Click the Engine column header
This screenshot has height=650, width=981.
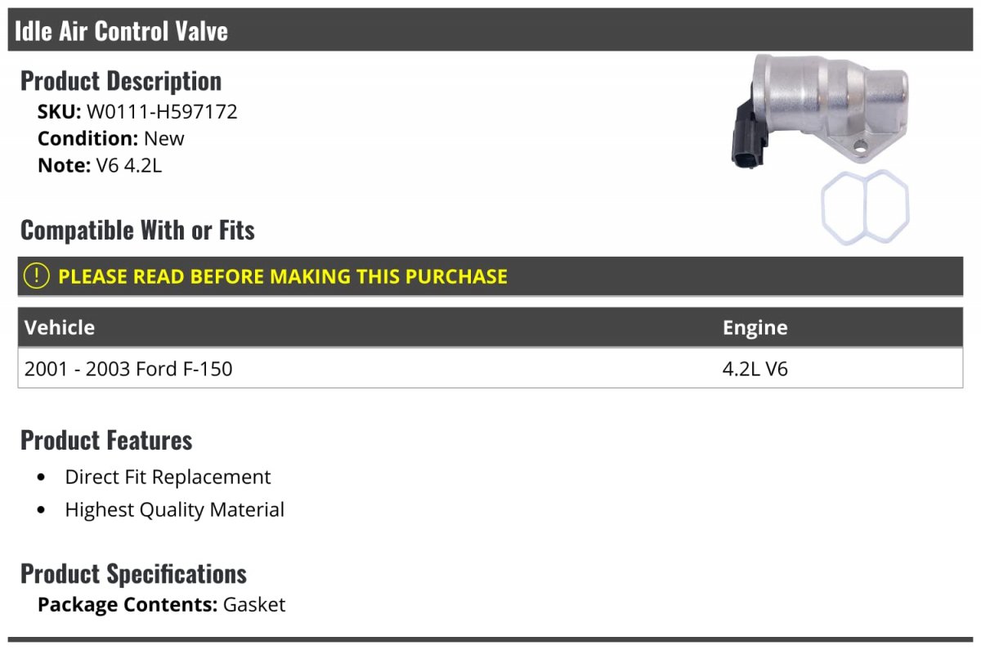pos(755,328)
